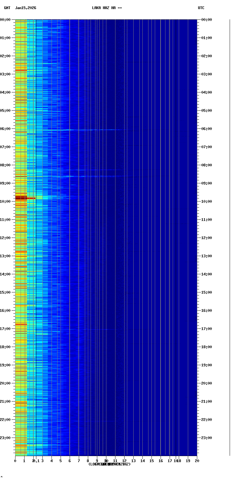Viewport: 243px width, 480px height.
Task: Click the 0 label on the frequency axis
Action: [15, 461]
